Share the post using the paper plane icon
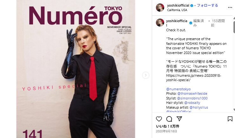The width and height of the screenshot is (235, 138). [x=179, y=119]
